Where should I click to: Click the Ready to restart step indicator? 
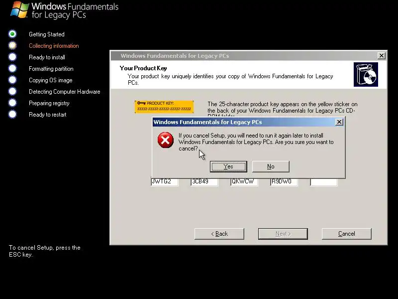point(12,114)
